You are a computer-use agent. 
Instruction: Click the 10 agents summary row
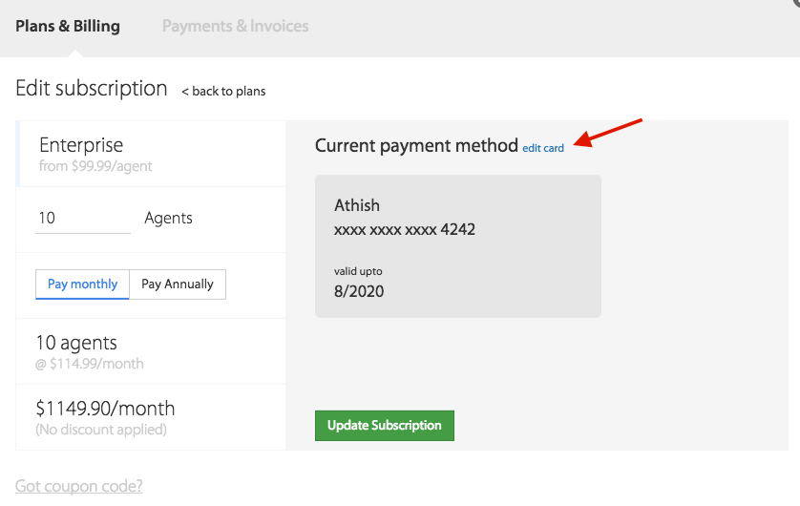click(151, 351)
